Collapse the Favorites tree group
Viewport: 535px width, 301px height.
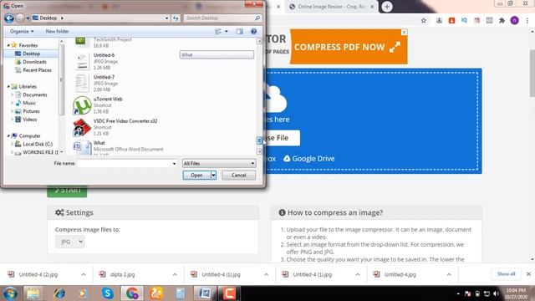[x=8, y=45]
